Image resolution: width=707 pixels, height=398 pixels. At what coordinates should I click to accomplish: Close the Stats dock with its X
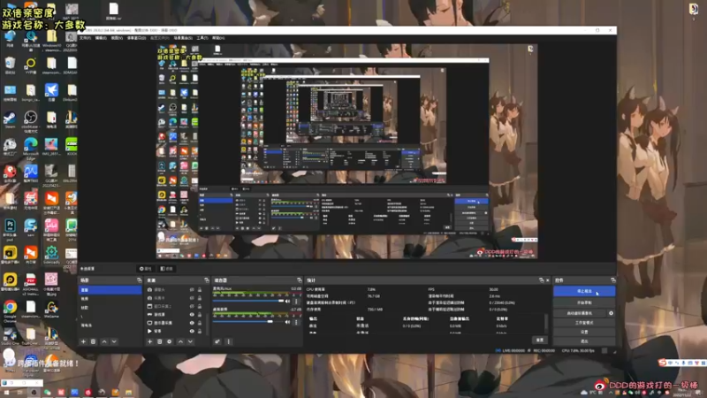pyautogui.click(x=548, y=280)
